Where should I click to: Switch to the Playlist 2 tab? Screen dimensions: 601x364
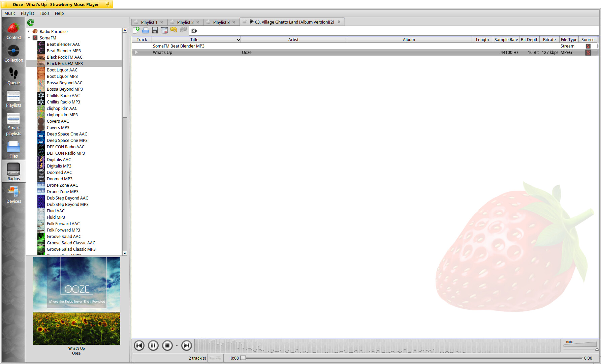(x=185, y=22)
